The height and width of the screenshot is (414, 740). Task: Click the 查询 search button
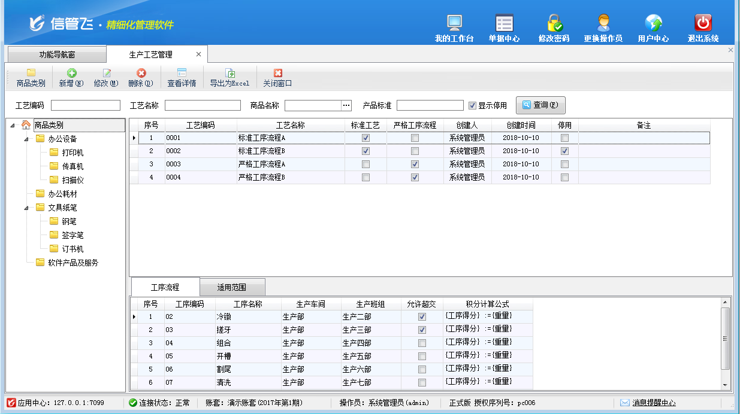click(x=540, y=105)
